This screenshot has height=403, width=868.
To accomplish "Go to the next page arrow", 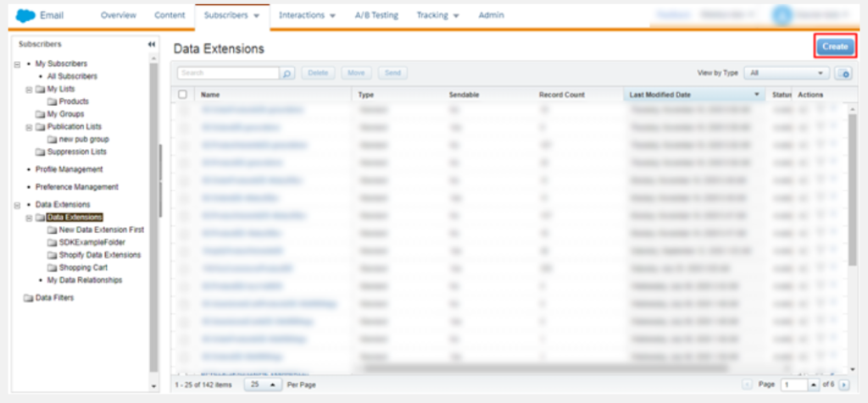I will [x=844, y=384].
